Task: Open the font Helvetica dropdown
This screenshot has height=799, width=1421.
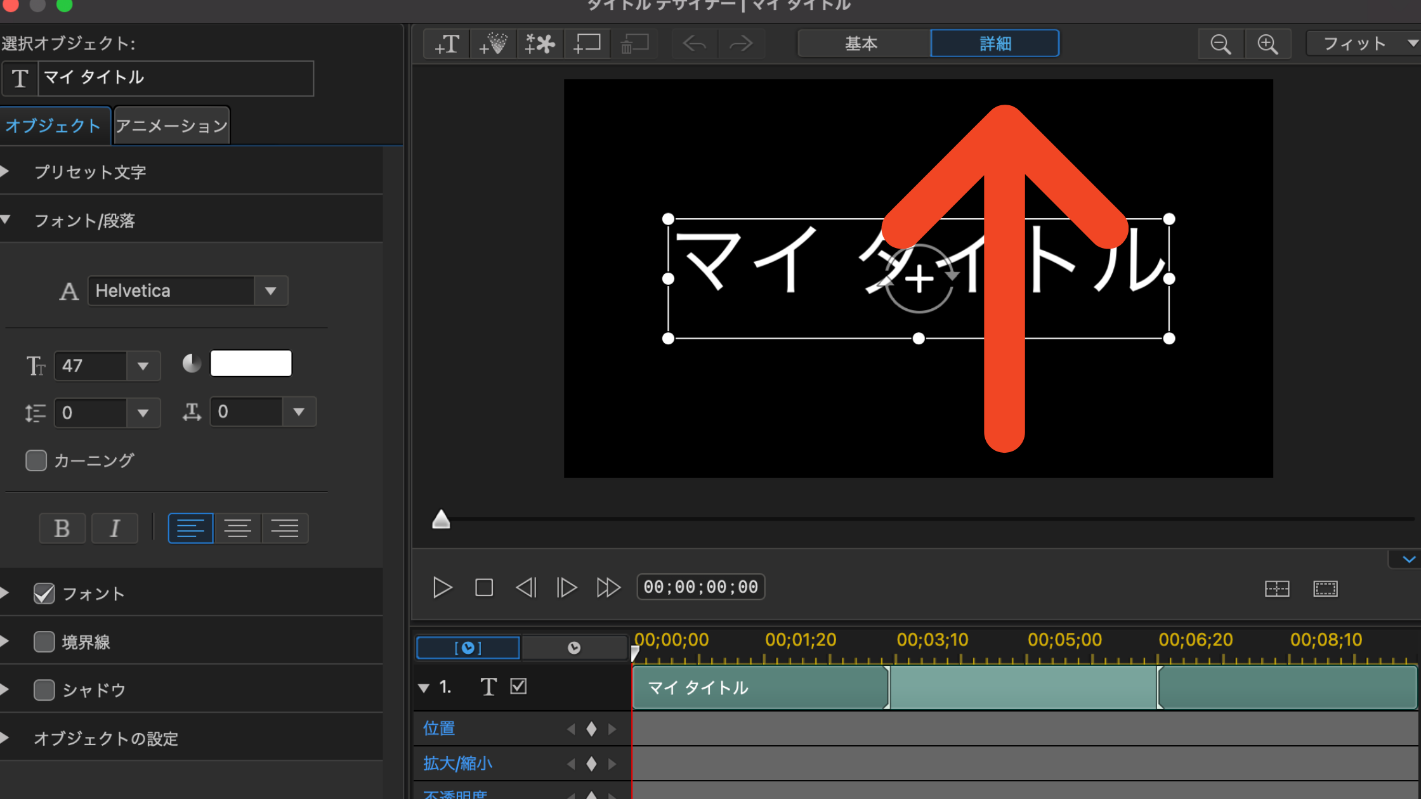Action: click(x=270, y=290)
